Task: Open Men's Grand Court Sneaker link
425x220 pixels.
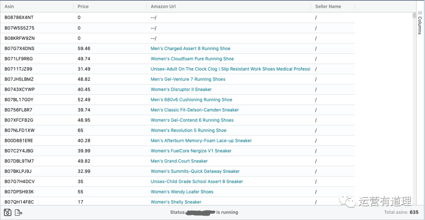Action: [179, 161]
